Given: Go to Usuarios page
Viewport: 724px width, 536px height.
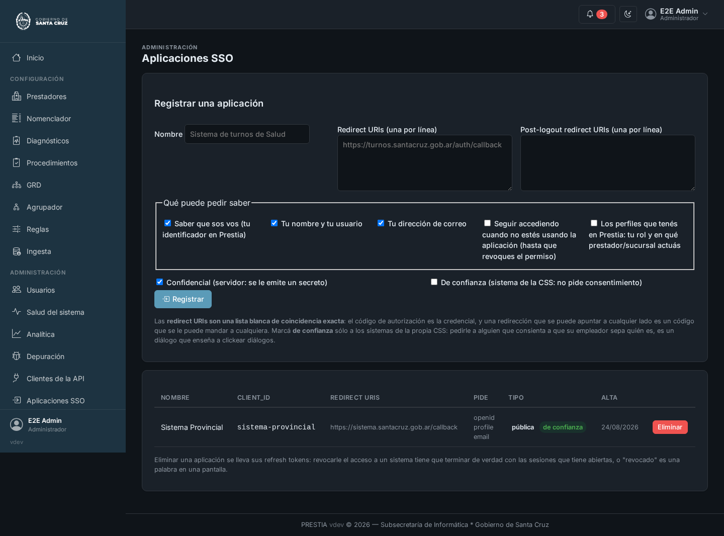Looking at the screenshot, I should pyautogui.click(x=63, y=290).
